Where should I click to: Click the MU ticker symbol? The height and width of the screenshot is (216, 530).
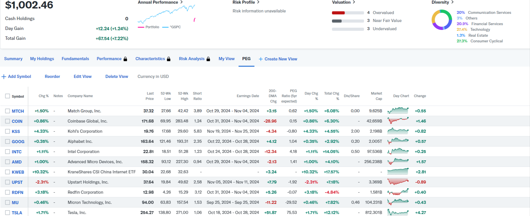pyautogui.click(x=15, y=202)
